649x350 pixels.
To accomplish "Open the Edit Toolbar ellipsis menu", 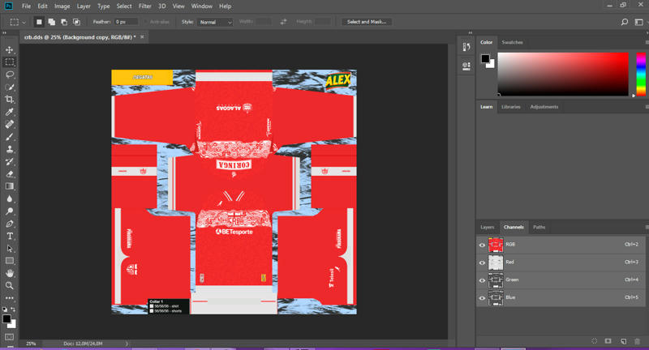I will tap(10, 298).
